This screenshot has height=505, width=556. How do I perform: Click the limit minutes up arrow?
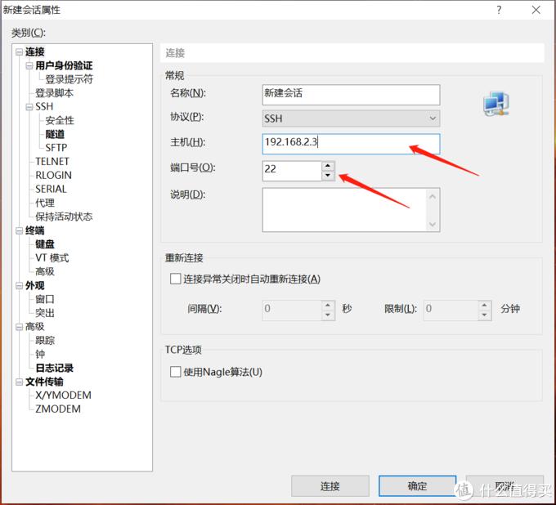[485, 305]
